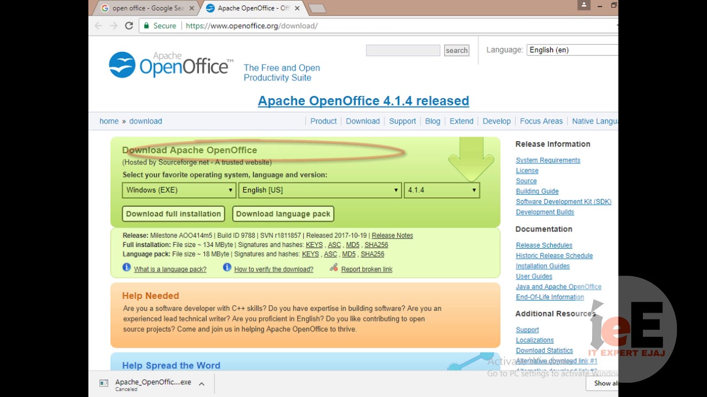Viewport: 707px width, 397px height.
Task: Click the Download language pack button
Action: click(x=283, y=214)
